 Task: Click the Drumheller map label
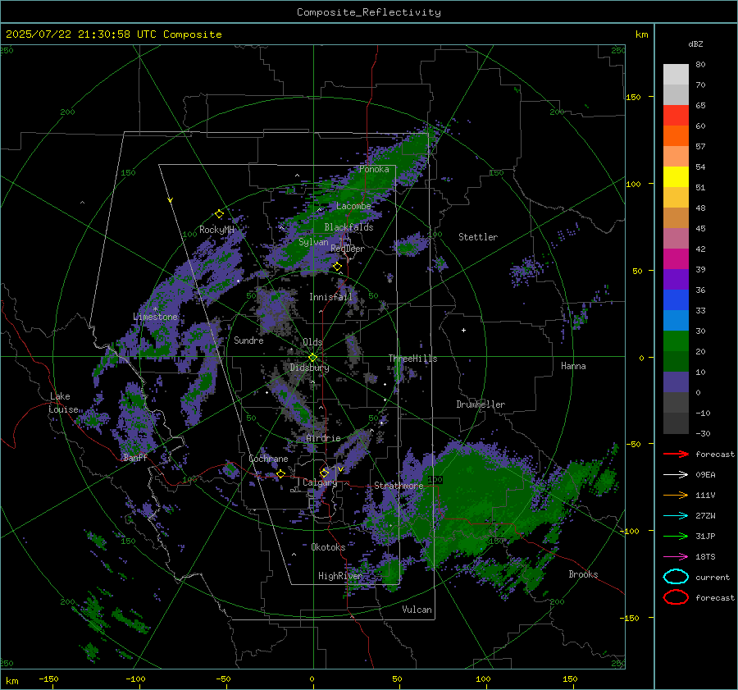click(481, 404)
